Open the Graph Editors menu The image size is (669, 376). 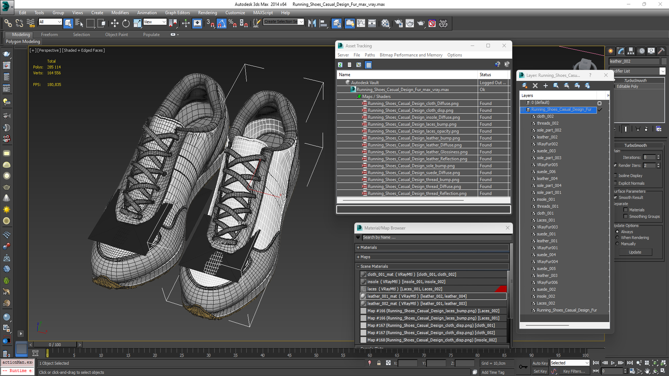click(177, 13)
